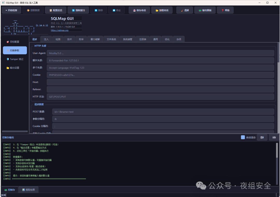Click the rightmost console output header button
280x197 pixels.
(x=274, y=137)
